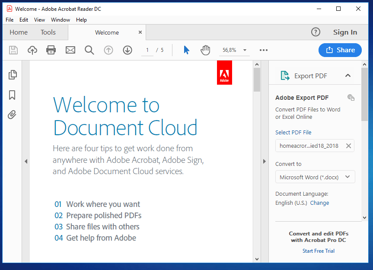The width and height of the screenshot is (373, 270).
Task: Expand the Microsoft Word format dropdown
Action: click(x=348, y=177)
